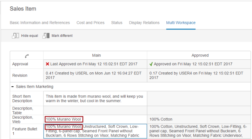Screen dimensions: 252x139
Task: Go to Display Relations tab
Action: pyautogui.click(x=144, y=23)
